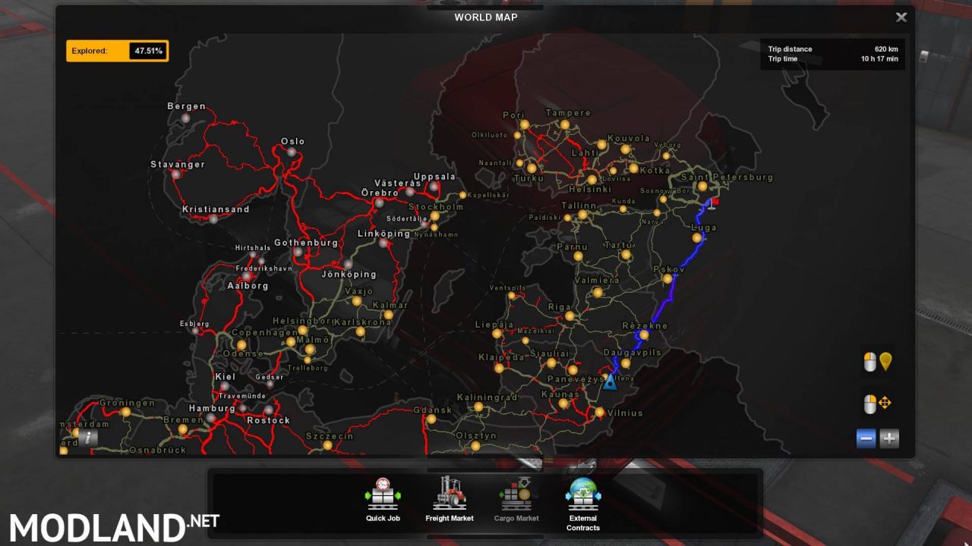Select the Olsztyn city marker
The height and width of the screenshot is (546, 972).
pyautogui.click(x=475, y=446)
